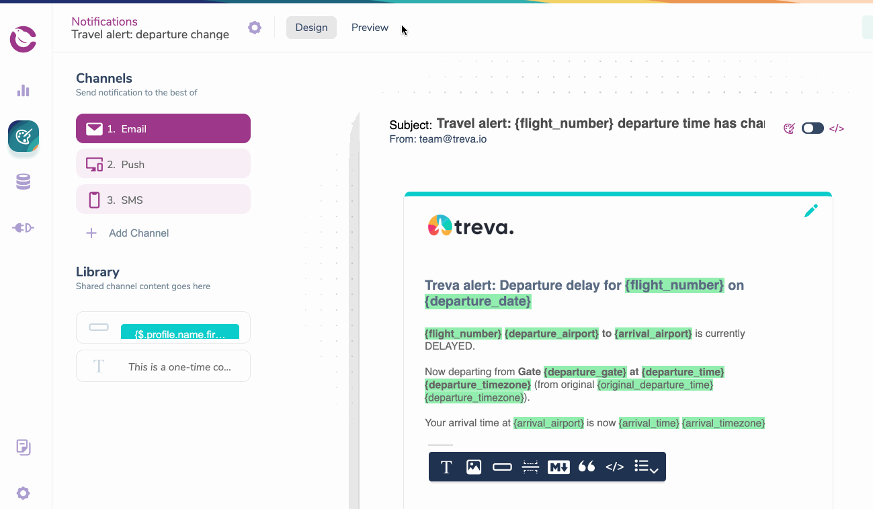Click the {arrival_time} variable
Image resolution: width=873 pixels, height=509 pixels.
pyautogui.click(x=649, y=423)
